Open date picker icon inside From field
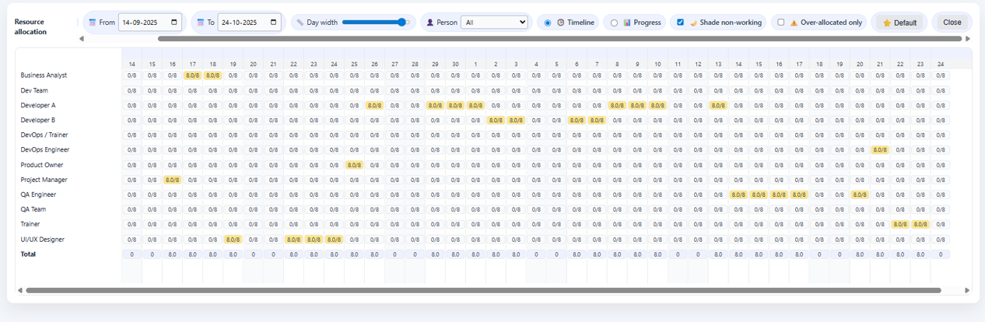985x322 pixels. [x=174, y=23]
